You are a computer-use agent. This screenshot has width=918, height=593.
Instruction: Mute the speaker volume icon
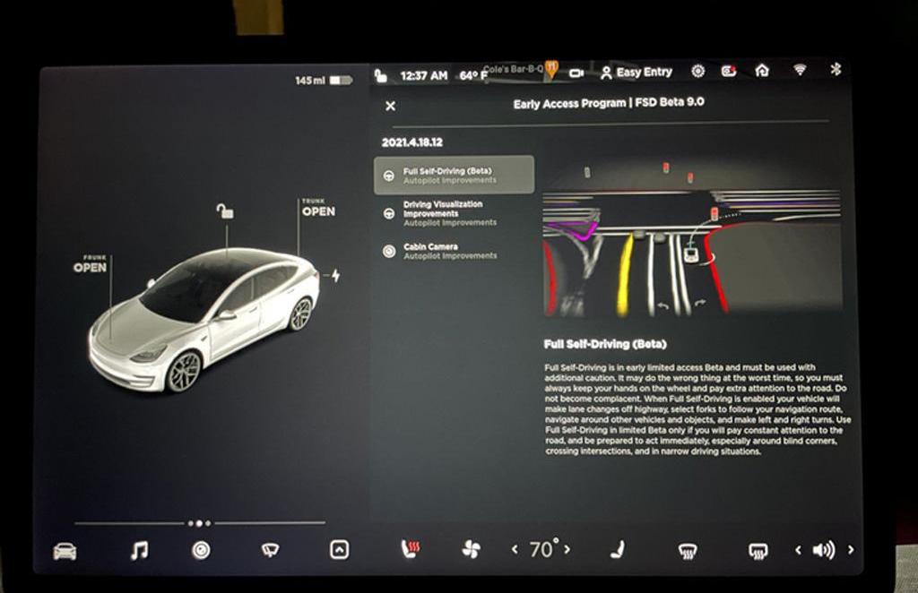click(824, 550)
